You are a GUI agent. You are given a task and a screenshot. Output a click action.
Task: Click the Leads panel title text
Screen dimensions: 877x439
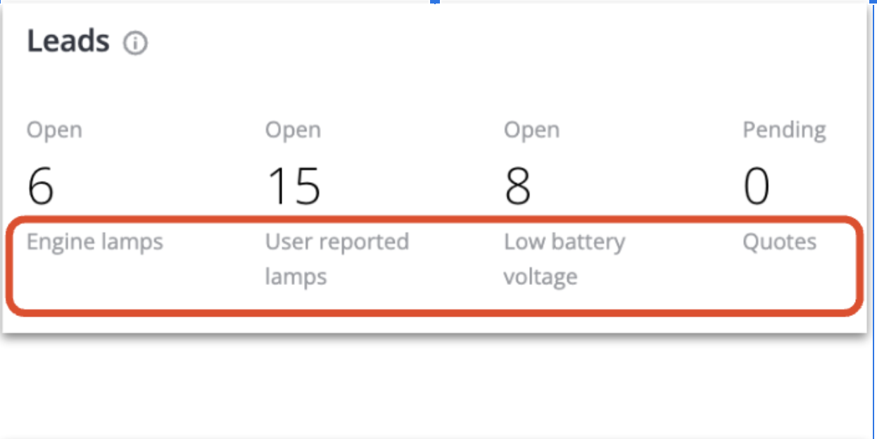[x=67, y=41]
